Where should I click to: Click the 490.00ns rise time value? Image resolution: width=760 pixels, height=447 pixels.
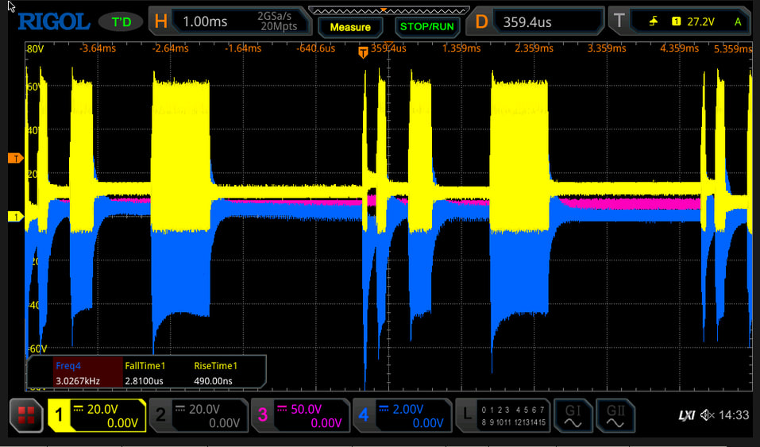click(213, 381)
